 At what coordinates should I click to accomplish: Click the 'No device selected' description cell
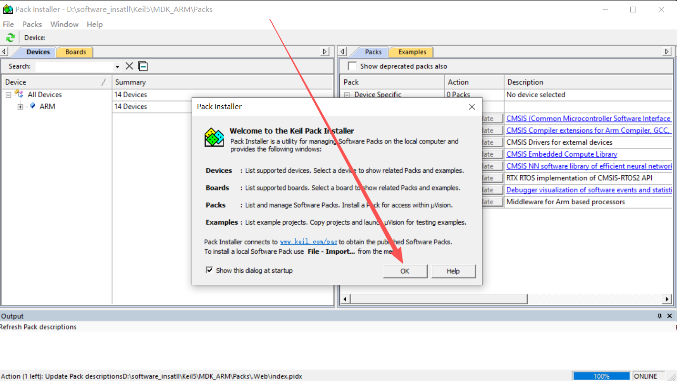coord(535,94)
